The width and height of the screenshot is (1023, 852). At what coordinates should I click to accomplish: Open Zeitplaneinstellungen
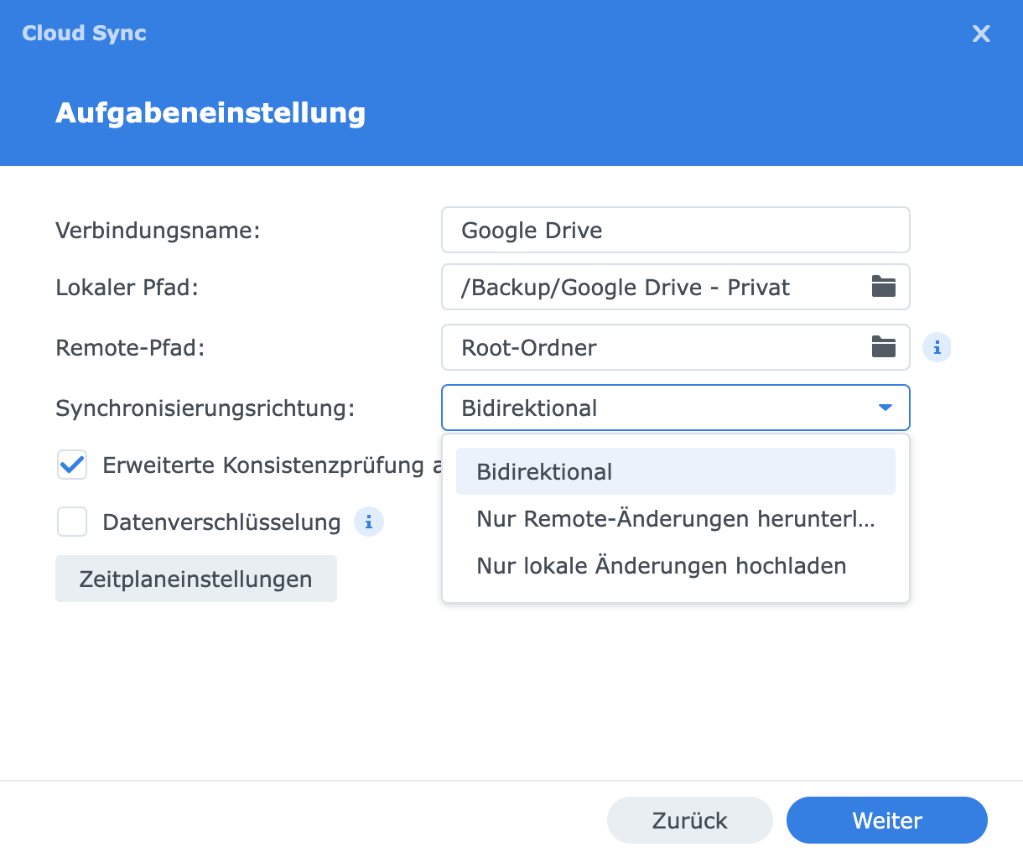click(x=196, y=579)
